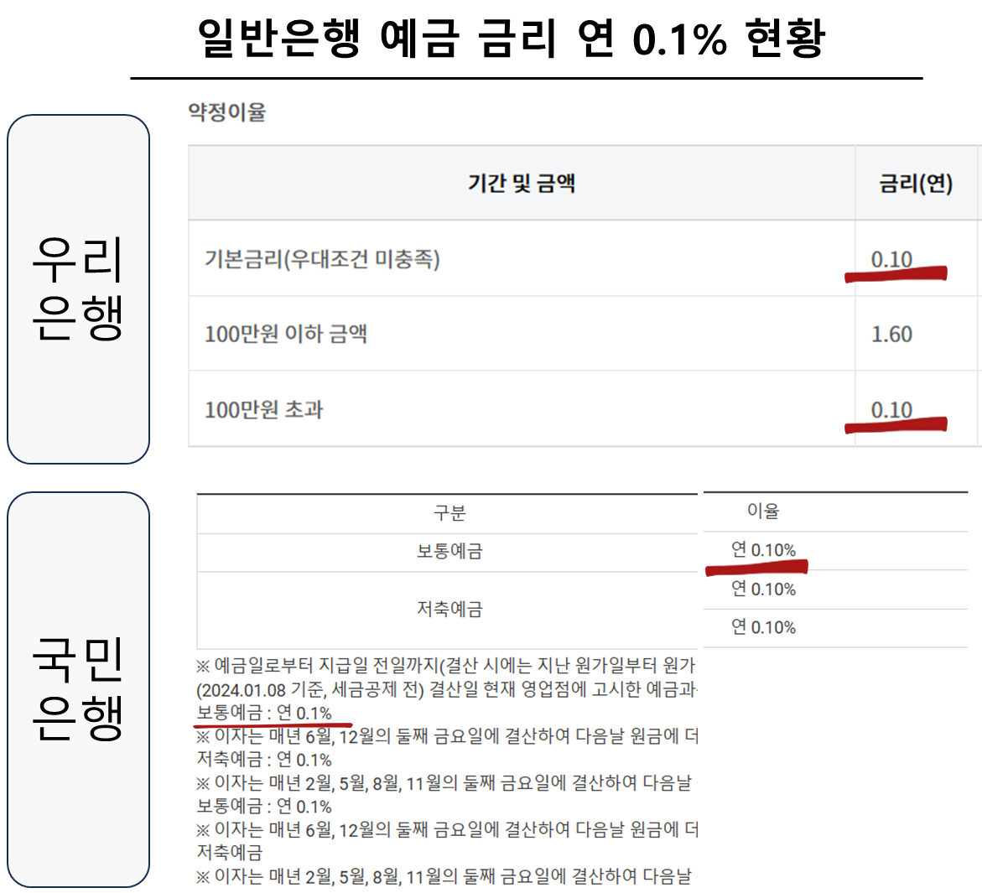Image resolution: width=982 pixels, height=893 pixels.
Task: Click the underlined 연 0.10% rate value
Action: click(x=764, y=552)
